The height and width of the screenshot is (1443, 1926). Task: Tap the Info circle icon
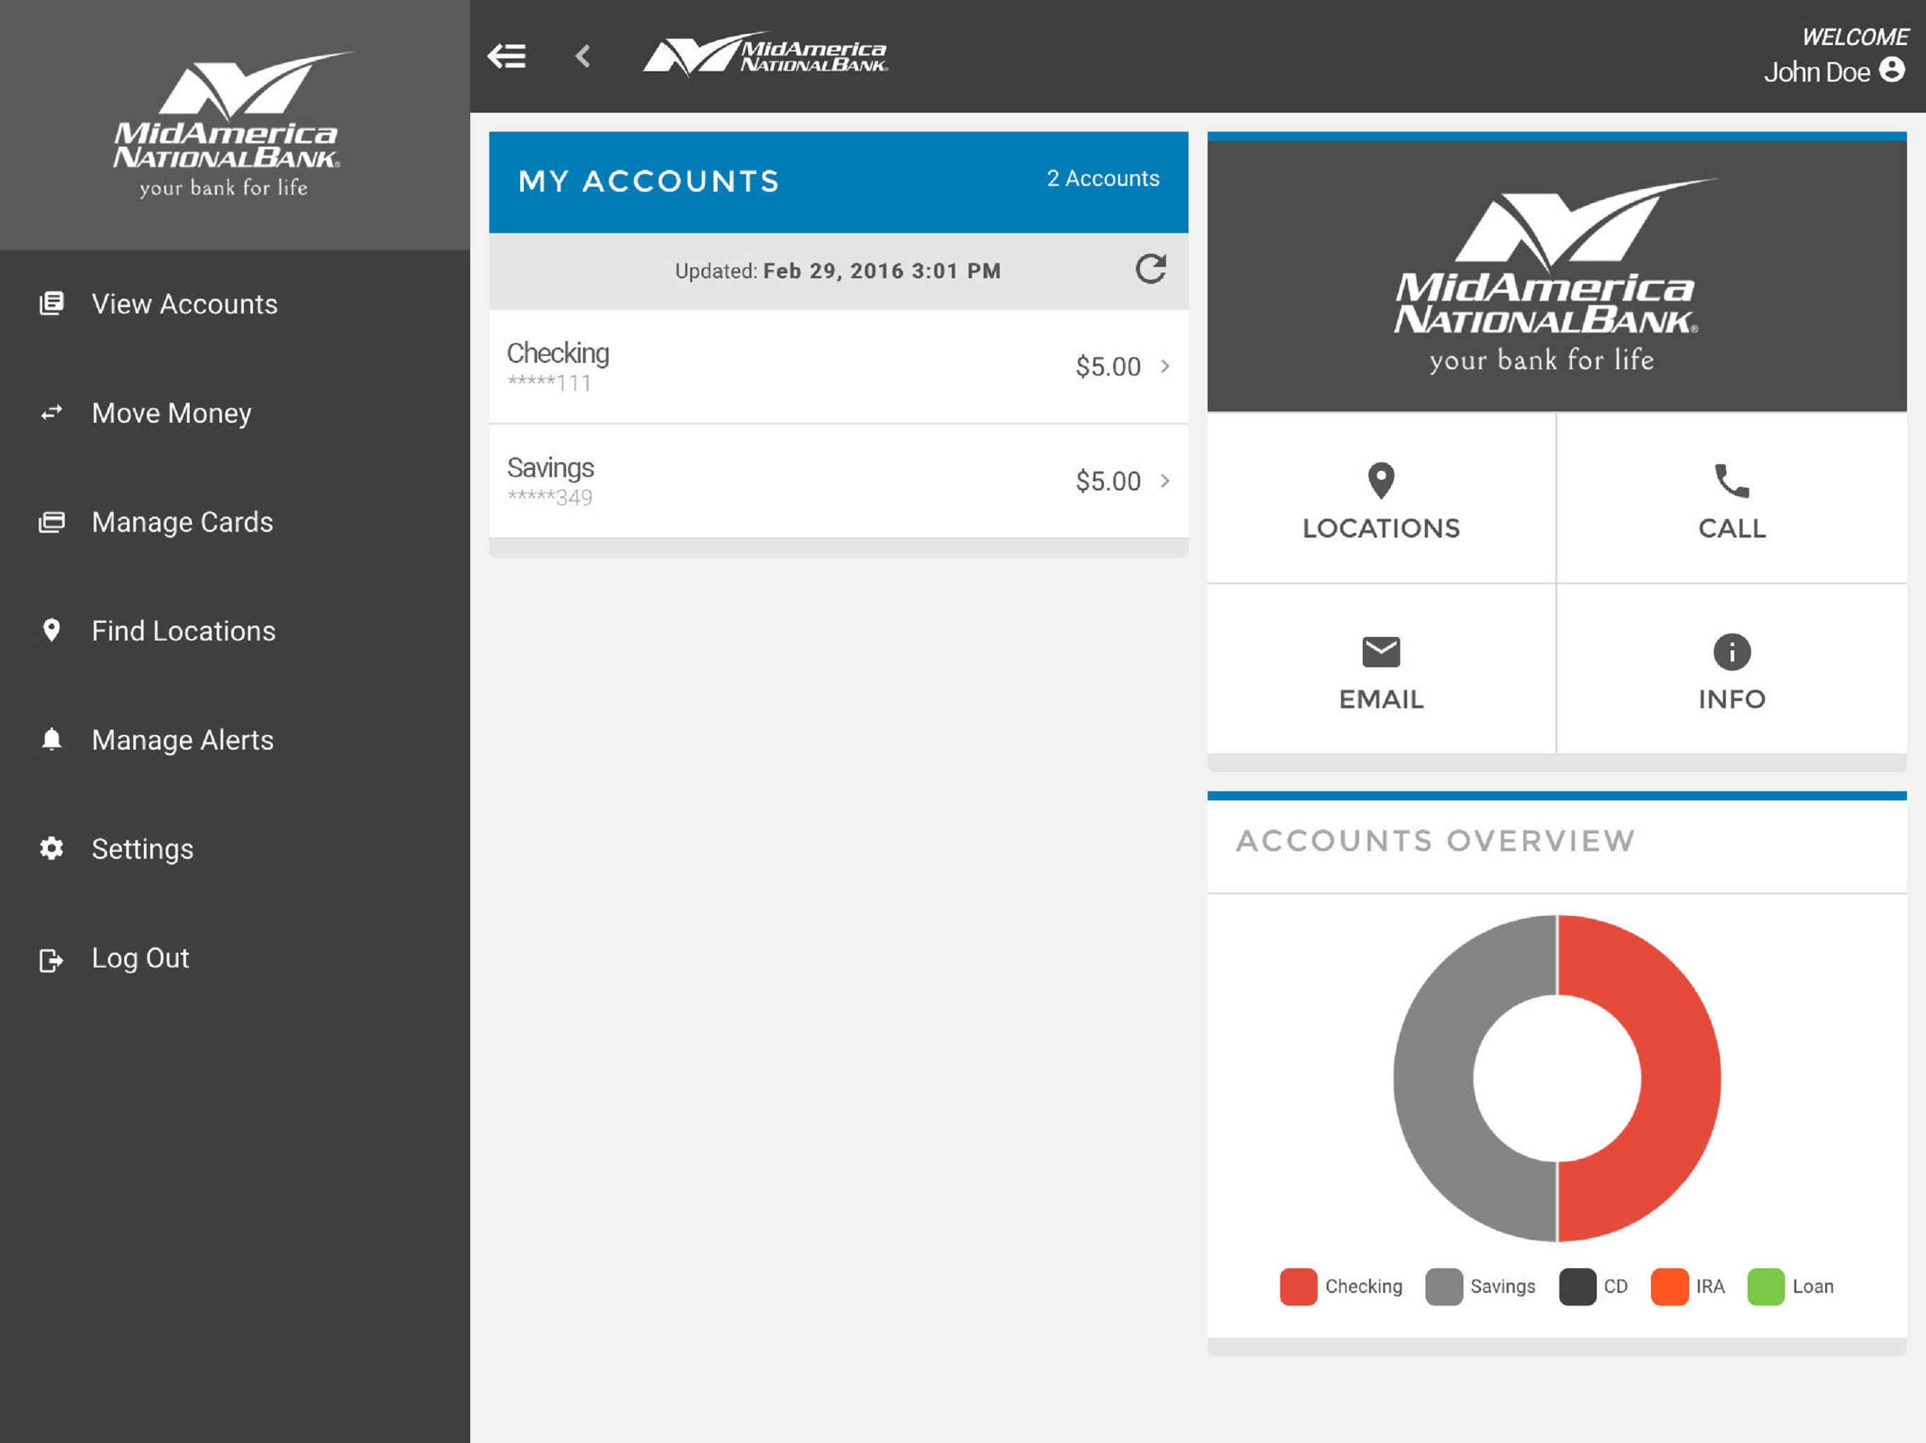point(1731,652)
